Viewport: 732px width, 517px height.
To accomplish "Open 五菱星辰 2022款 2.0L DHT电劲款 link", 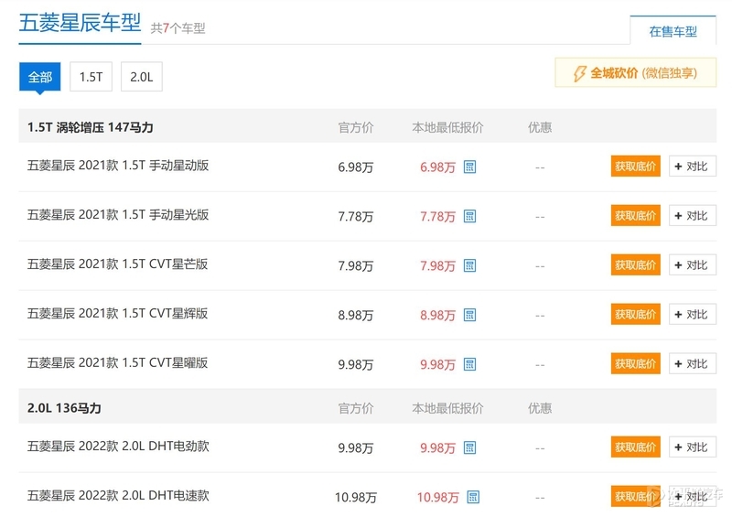I will [118, 447].
